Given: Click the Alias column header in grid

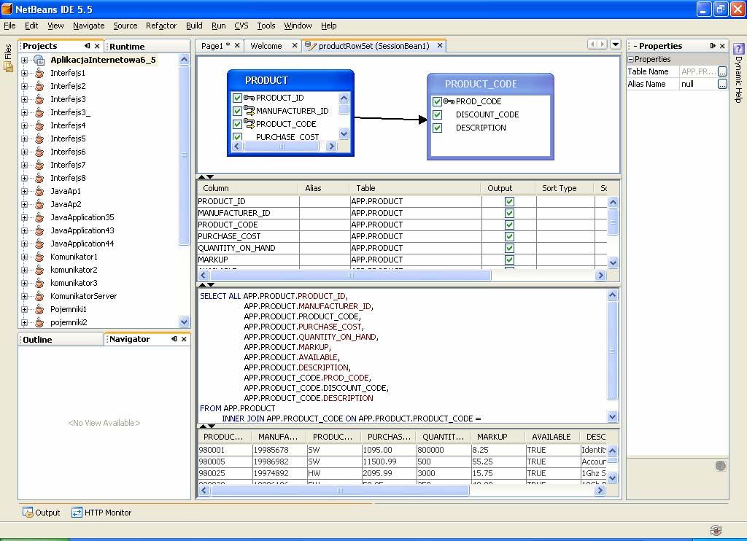Looking at the screenshot, I should pyautogui.click(x=324, y=188).
